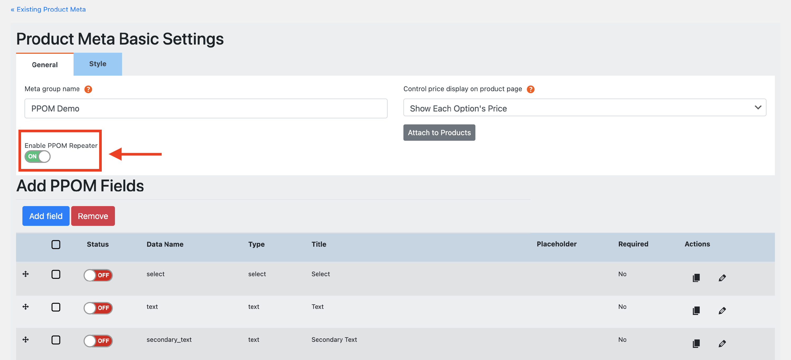Toggle Enable PPOM Repeater switch off
791x360 pixels.
[37, 157]
